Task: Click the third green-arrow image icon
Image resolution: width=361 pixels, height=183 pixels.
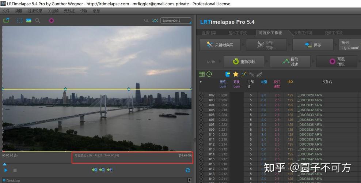Action: click(x=110, y=170)
